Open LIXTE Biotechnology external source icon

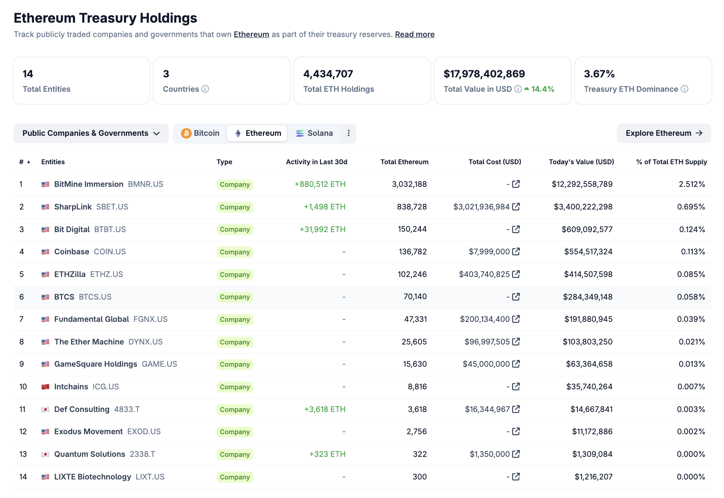pos(516,477)
